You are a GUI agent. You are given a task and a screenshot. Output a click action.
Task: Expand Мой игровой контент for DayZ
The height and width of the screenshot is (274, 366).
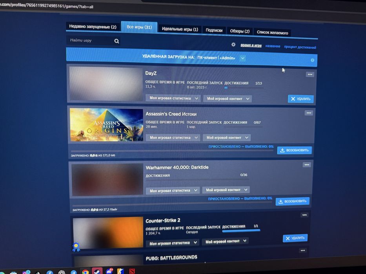[228, 99]
